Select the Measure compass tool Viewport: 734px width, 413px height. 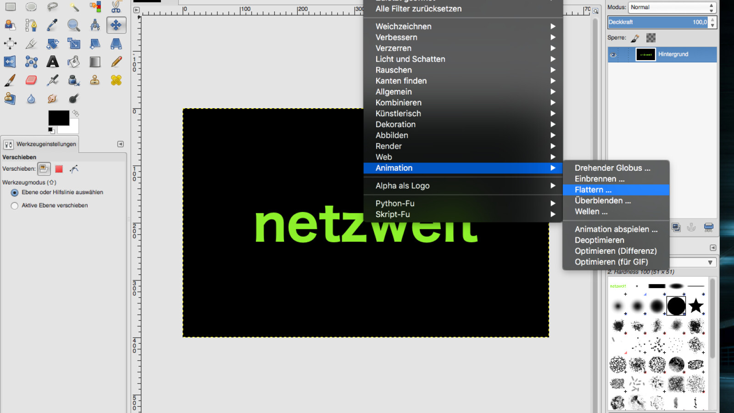(x=95, y=25)
